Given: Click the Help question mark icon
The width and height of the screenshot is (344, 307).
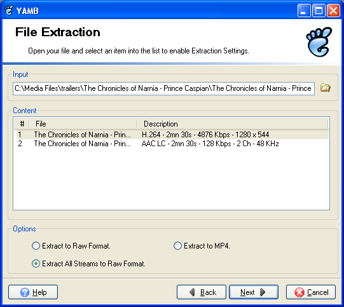Looking at the screenshot, I should pos(25,292).
